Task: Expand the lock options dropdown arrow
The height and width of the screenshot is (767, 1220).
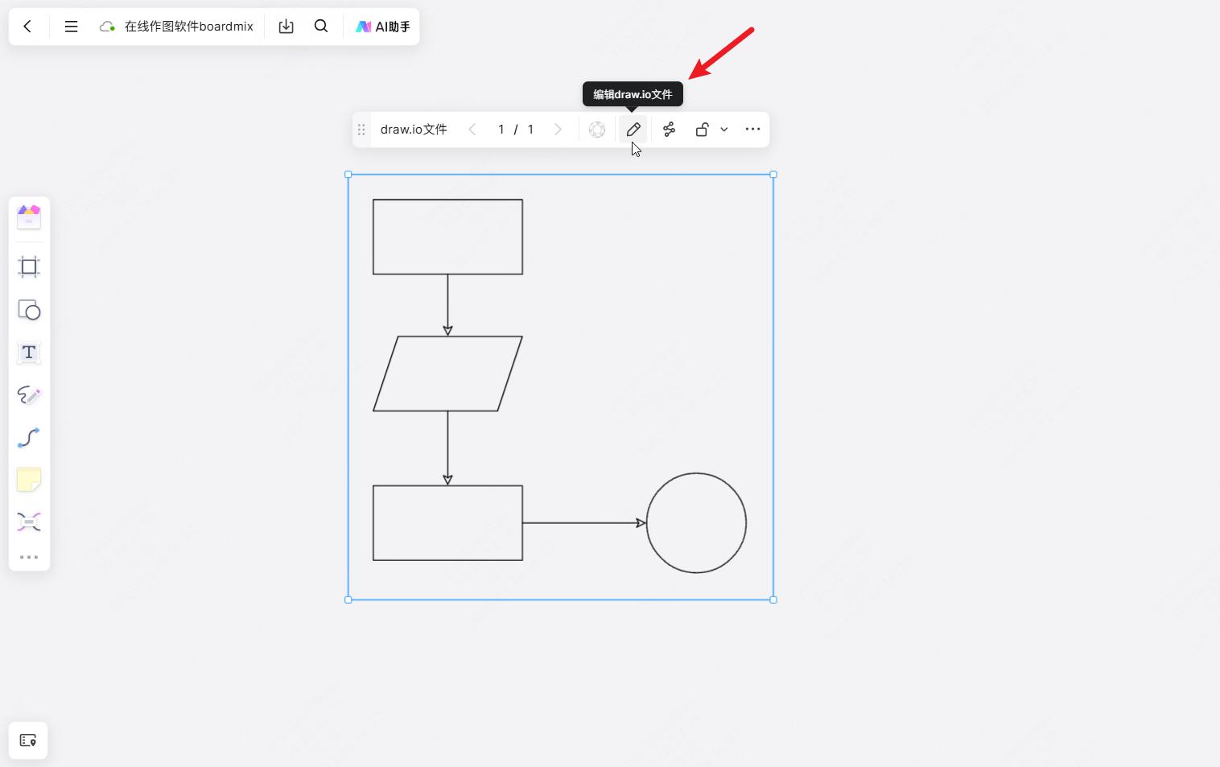Action: pyautogui.click(x=724, y=130)
